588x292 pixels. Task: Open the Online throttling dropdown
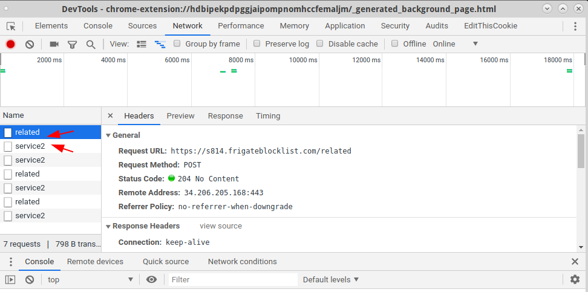(x=455, y=44)
